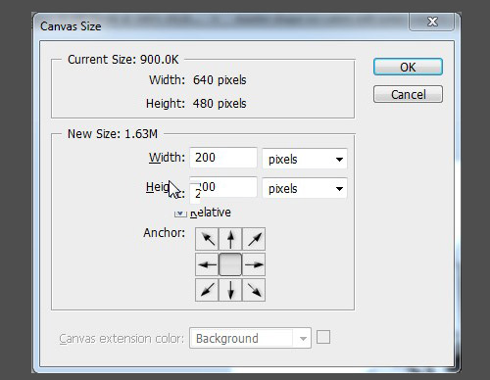490x380 pixels.
Task: Open Canvas extension color Background dropdown
Action: (x=250, y=338)
